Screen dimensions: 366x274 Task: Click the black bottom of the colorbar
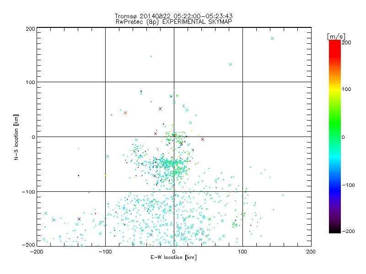(x=335, y=230)
